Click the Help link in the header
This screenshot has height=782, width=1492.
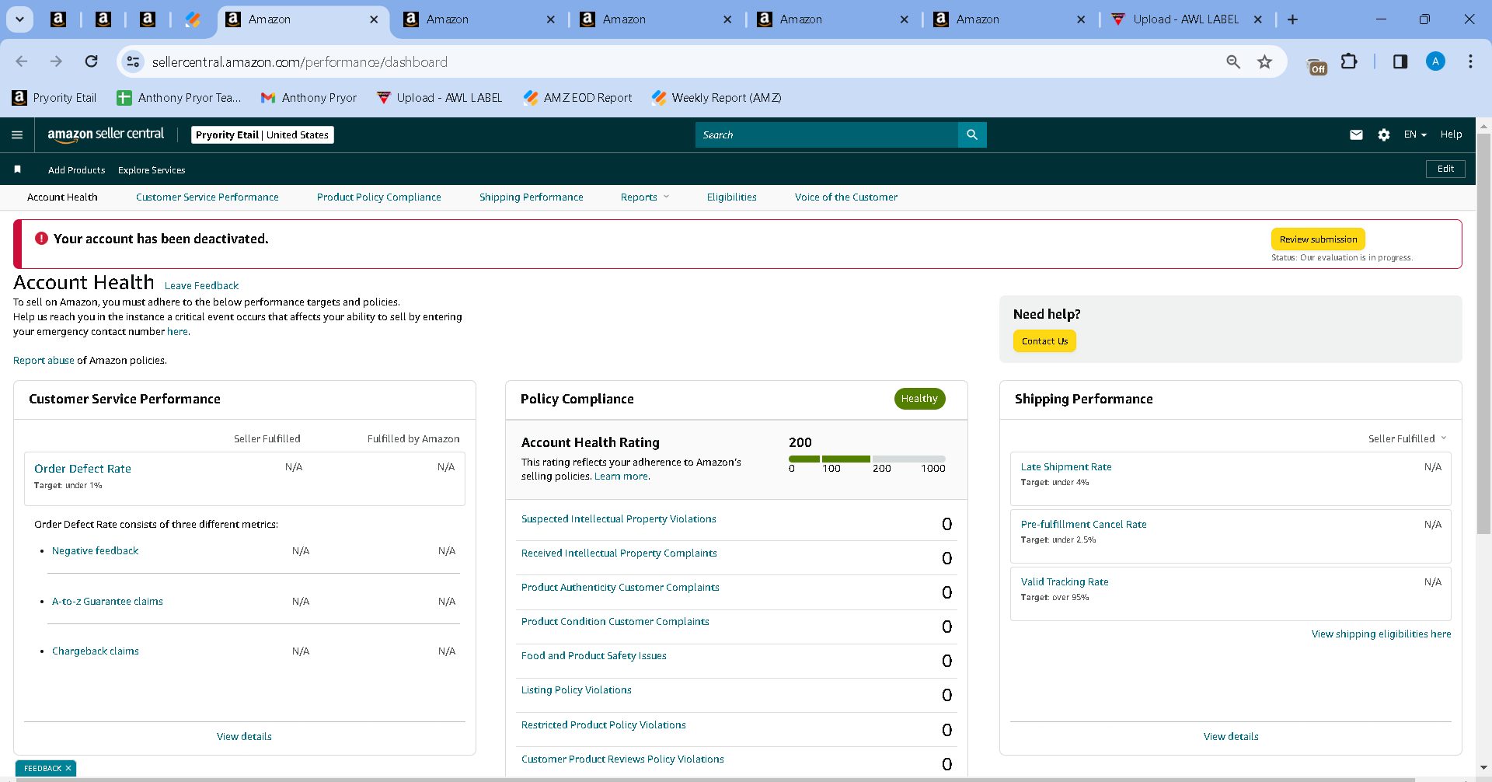click(x=1451, y=134)
